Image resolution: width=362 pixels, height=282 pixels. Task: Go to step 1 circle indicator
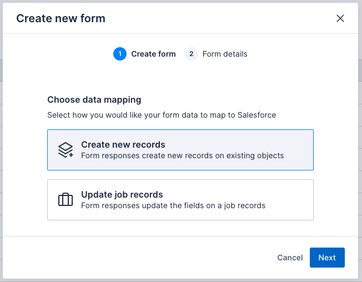(120, 54)
